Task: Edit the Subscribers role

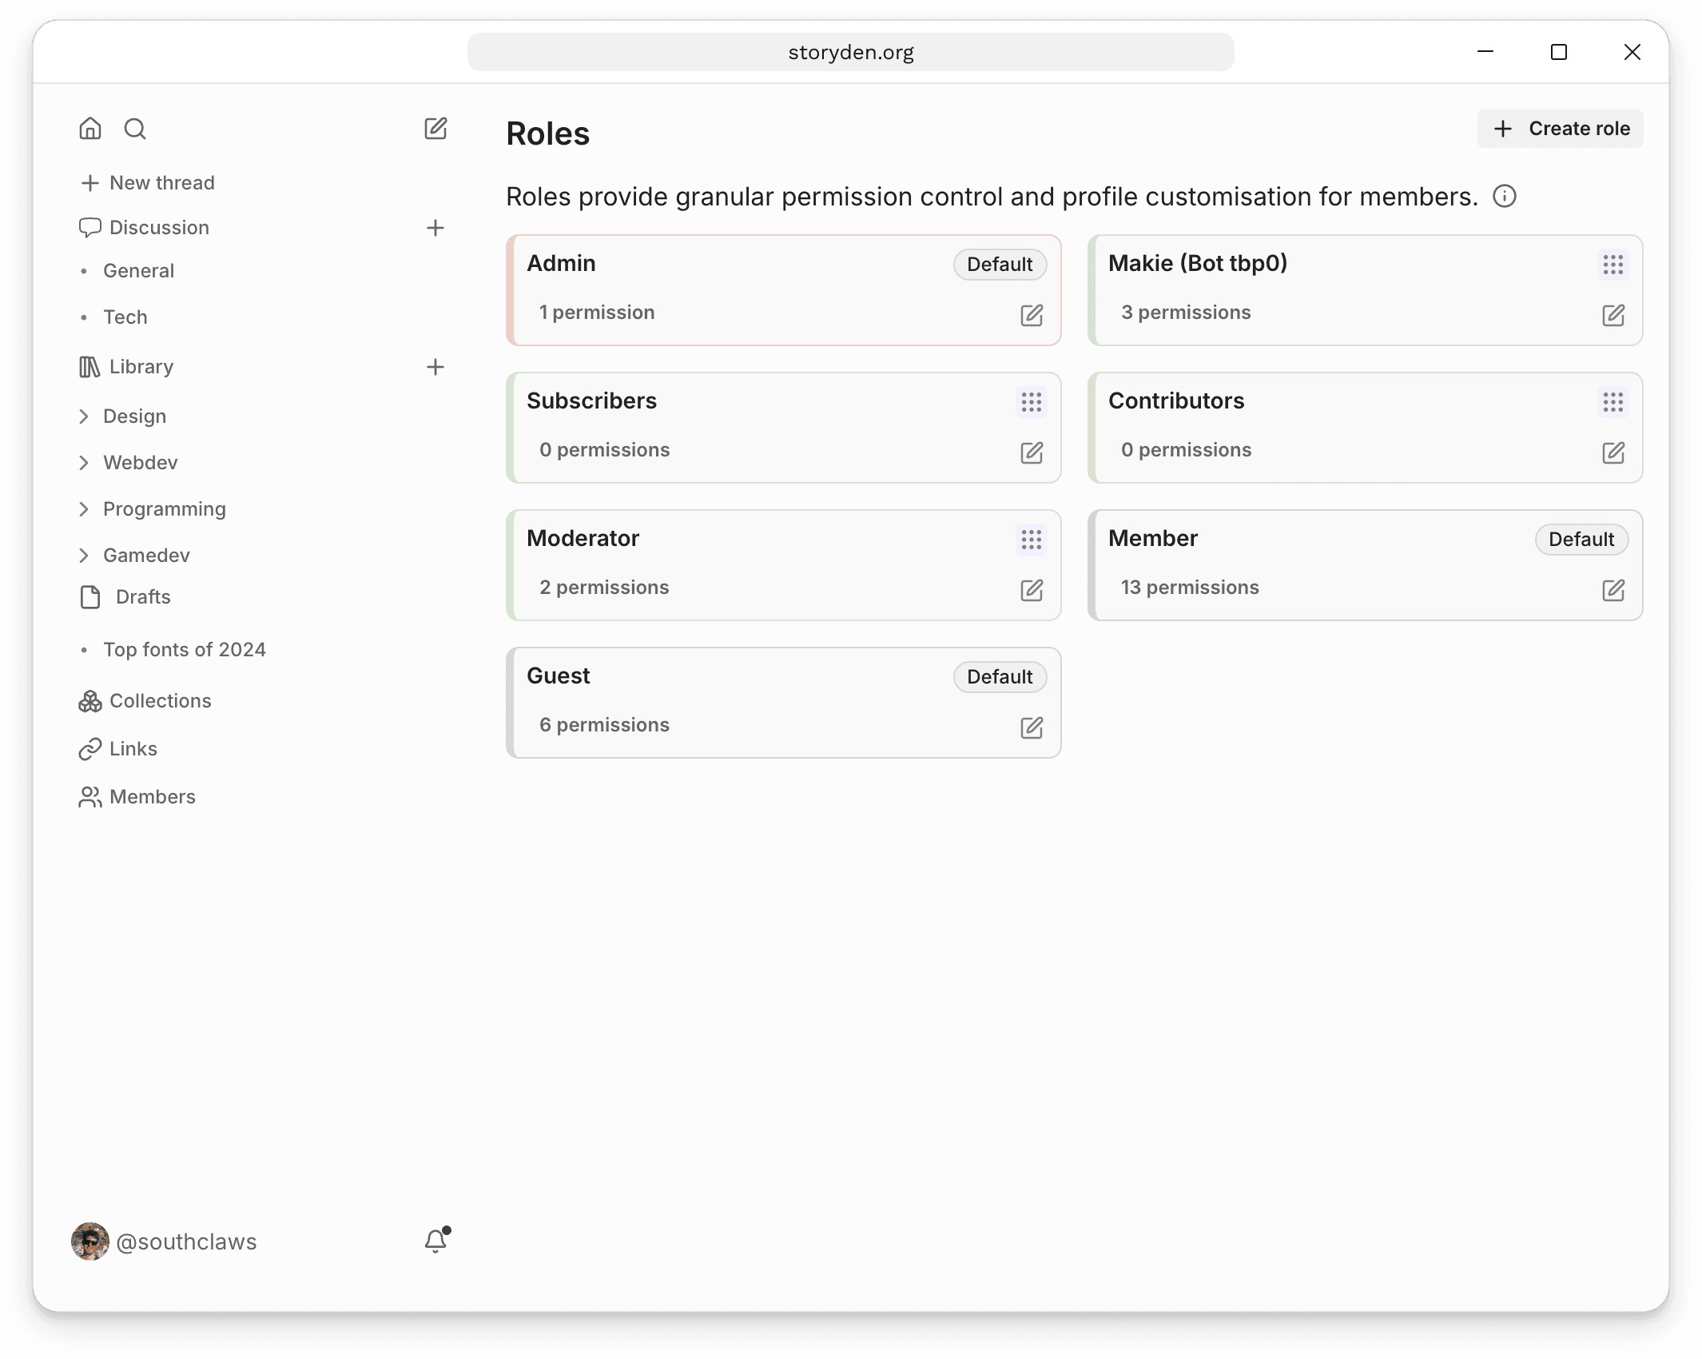Action: tap(1032, 452)
